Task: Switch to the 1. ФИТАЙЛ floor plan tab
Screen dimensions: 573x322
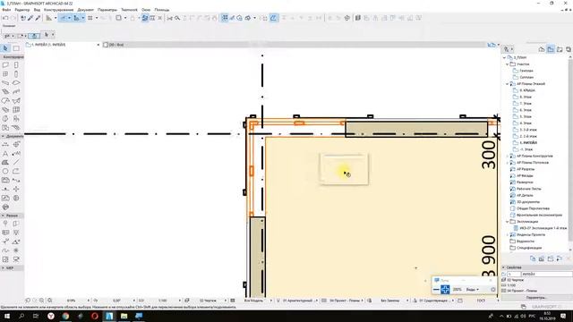Action: pyautogui.click(x=46, y=45)
